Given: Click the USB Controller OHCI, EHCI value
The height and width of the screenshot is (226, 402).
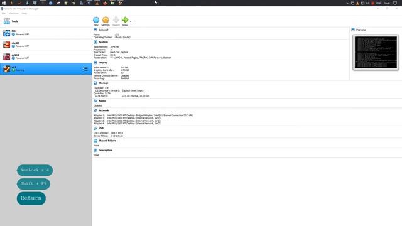Looking at the screenshot, I should [x=117, y=133].
